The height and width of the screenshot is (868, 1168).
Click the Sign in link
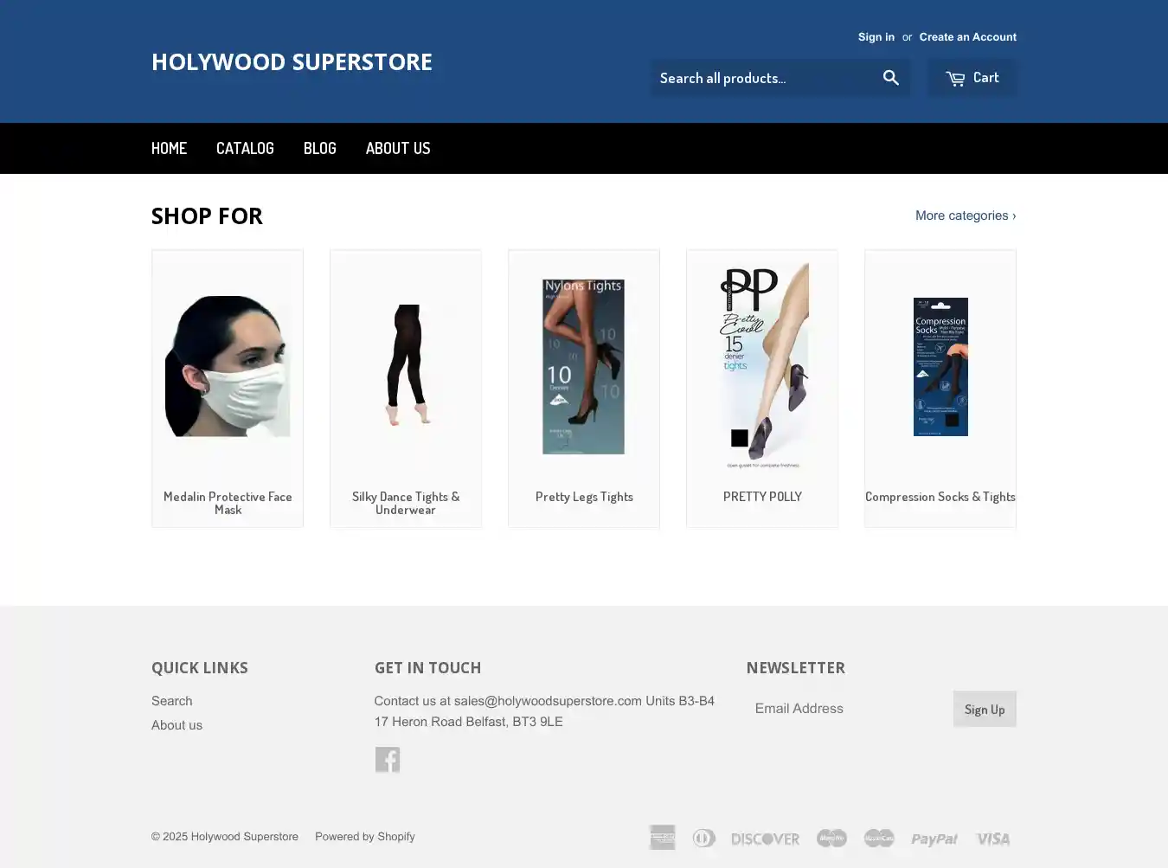(876, 37)
